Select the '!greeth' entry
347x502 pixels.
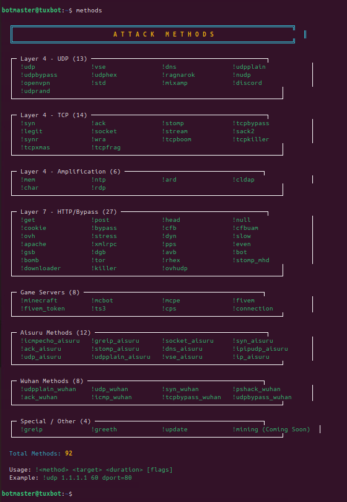pos(104,429)
